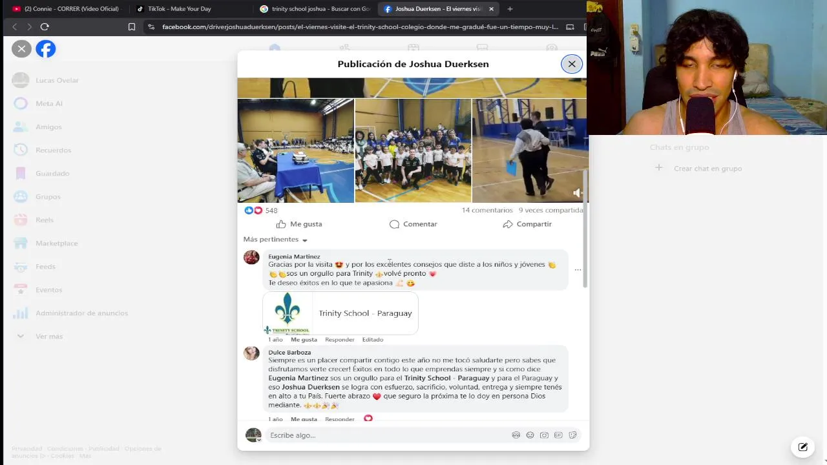View Editado history on Eugenia's comment
Screen dimensions: 827x465
pos(373,340)
